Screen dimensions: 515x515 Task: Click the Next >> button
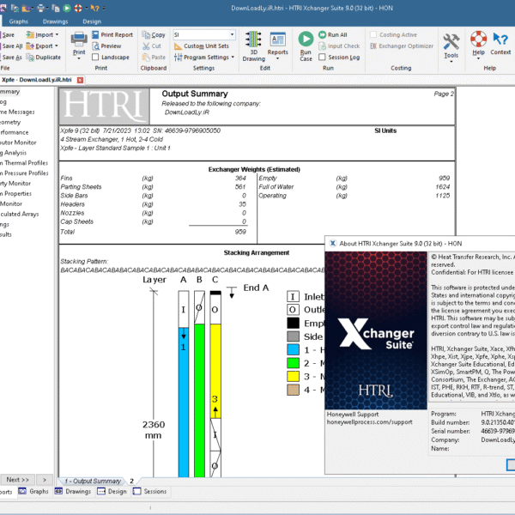pyautogui.click(x=17, y=480)
